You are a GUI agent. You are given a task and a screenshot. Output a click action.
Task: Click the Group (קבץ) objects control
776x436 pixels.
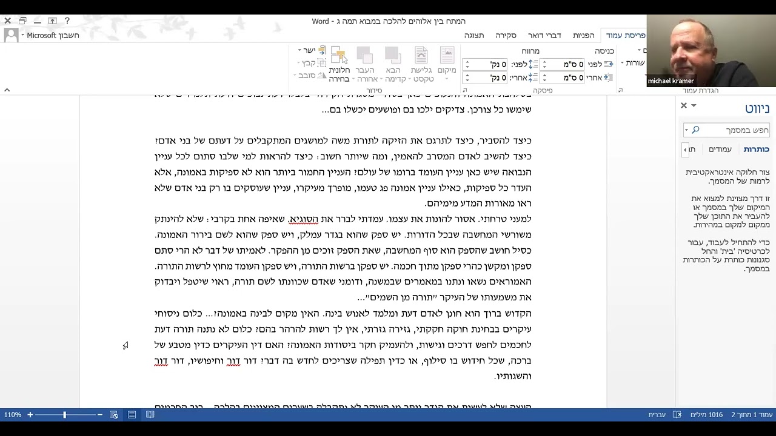pos(311,63)
